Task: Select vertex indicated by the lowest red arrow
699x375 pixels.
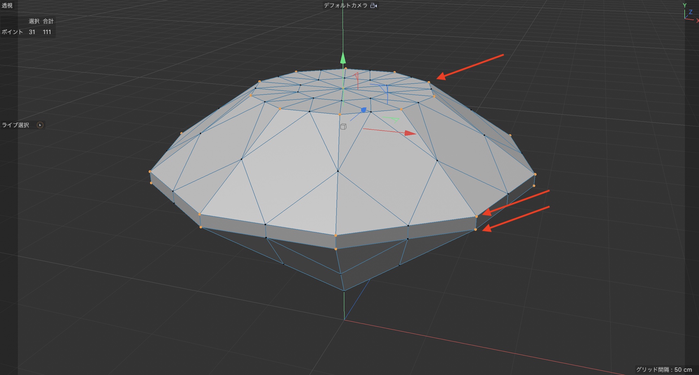Action: [475, 229]
